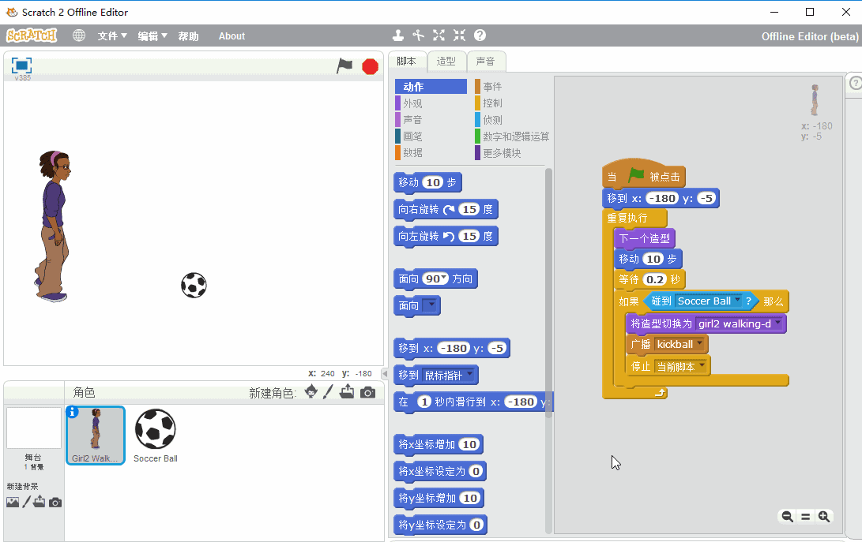Select the grow sprite tool
This screenshot has width=862, height=542.
coord(439,36)
